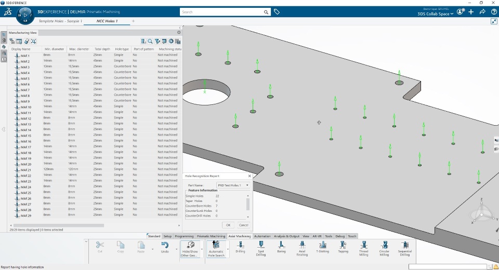
Task: Select the Spot Drilling tool
Action: pos(260,248)
